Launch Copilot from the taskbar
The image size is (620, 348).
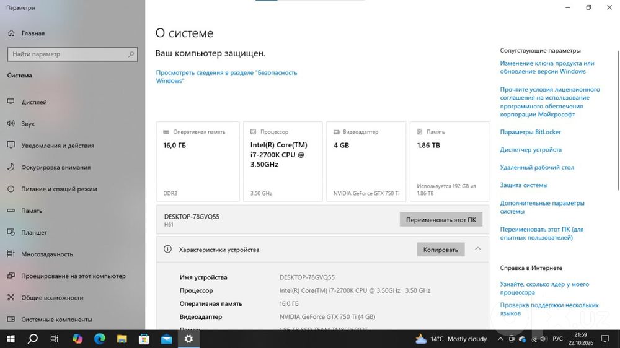pos(77,339)
